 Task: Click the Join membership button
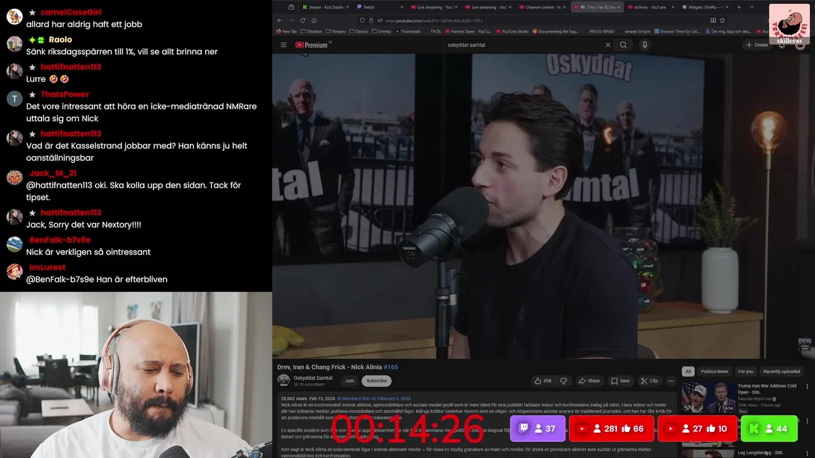350,381
